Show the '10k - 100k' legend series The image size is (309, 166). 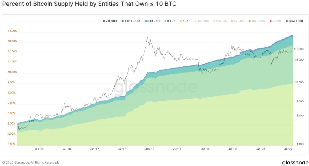[x=257, y=21]
